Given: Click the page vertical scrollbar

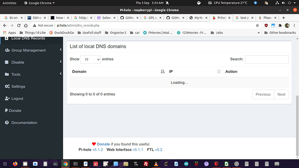Looking at the screenshot, I should point(297,125).
